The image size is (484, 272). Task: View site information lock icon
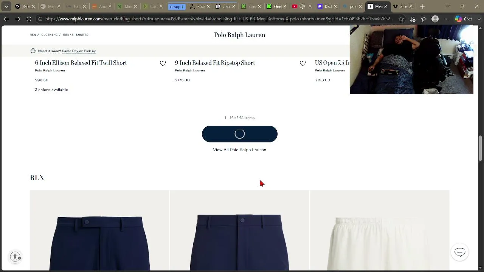pos(40,19)
